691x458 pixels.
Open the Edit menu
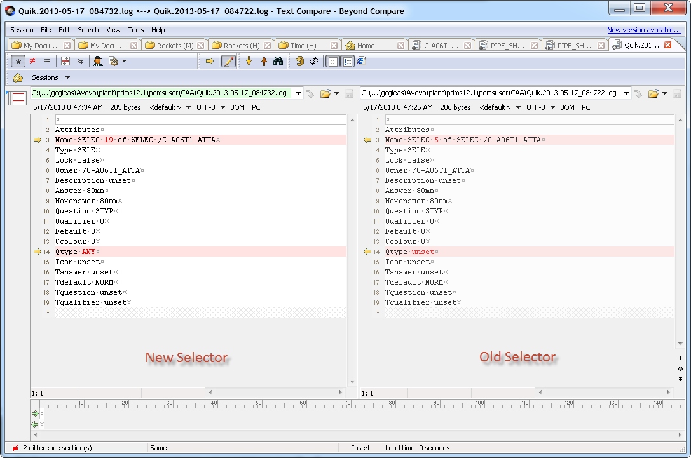(64, 30)
